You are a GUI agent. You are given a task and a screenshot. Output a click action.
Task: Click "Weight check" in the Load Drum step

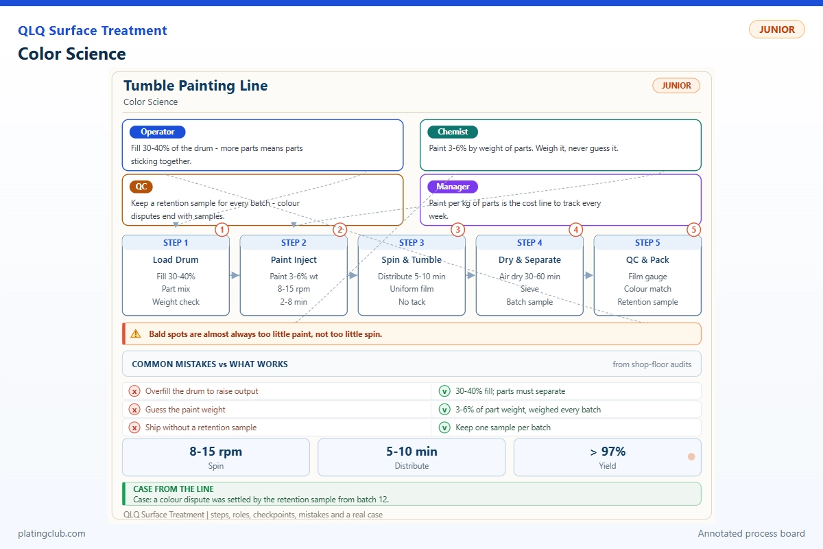click(x=176, y=302)
